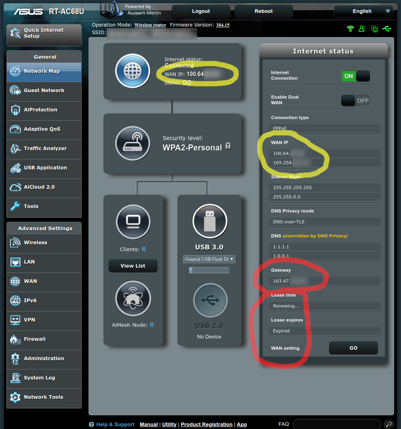Select the Internet globe icon in network map

coord(133,71)
